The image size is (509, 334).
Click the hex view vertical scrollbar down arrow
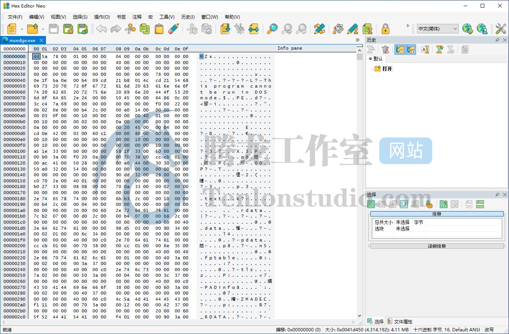click(x=359, y=316)
